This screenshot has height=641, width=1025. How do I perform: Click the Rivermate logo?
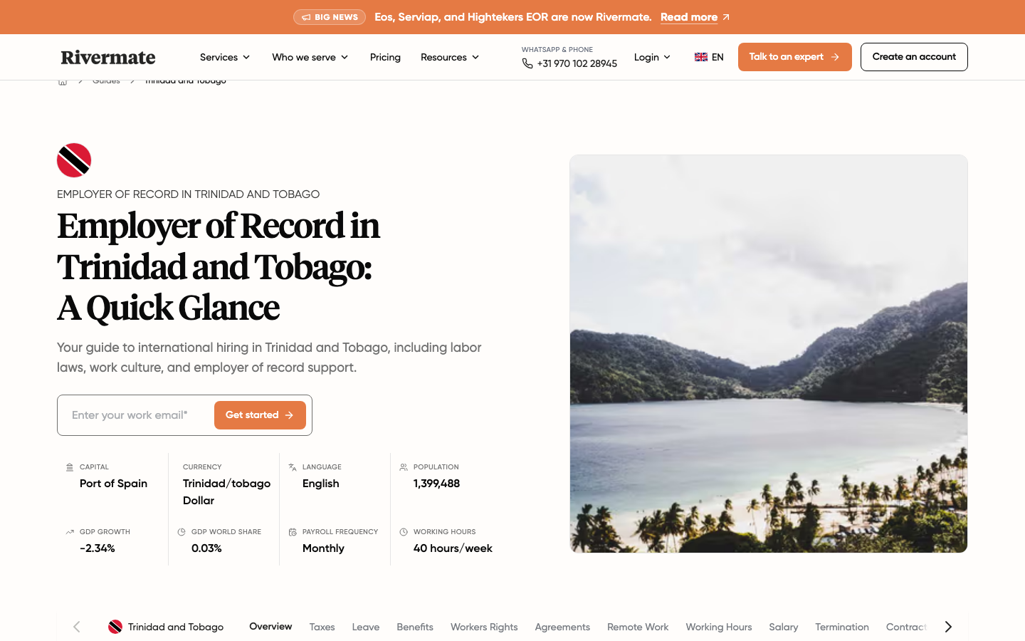pos(108,57)
